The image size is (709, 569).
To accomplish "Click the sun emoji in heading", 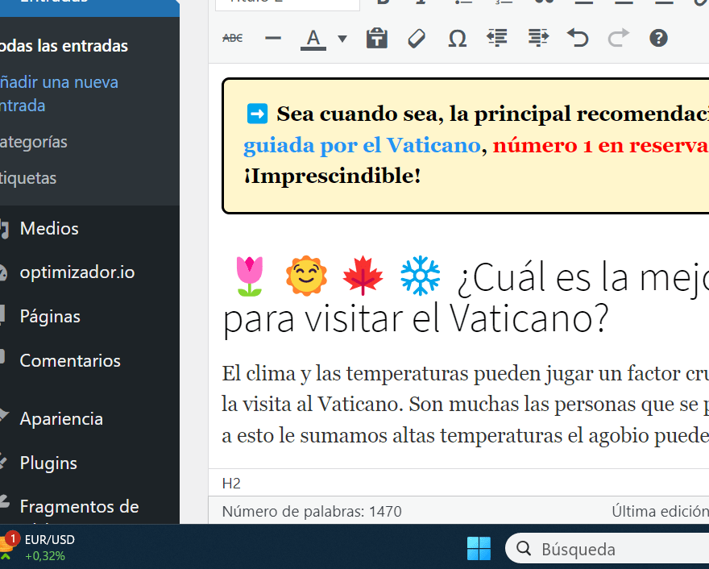I will click(306, 276).
